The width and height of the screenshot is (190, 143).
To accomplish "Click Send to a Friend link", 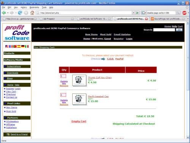I will [19, 134].
